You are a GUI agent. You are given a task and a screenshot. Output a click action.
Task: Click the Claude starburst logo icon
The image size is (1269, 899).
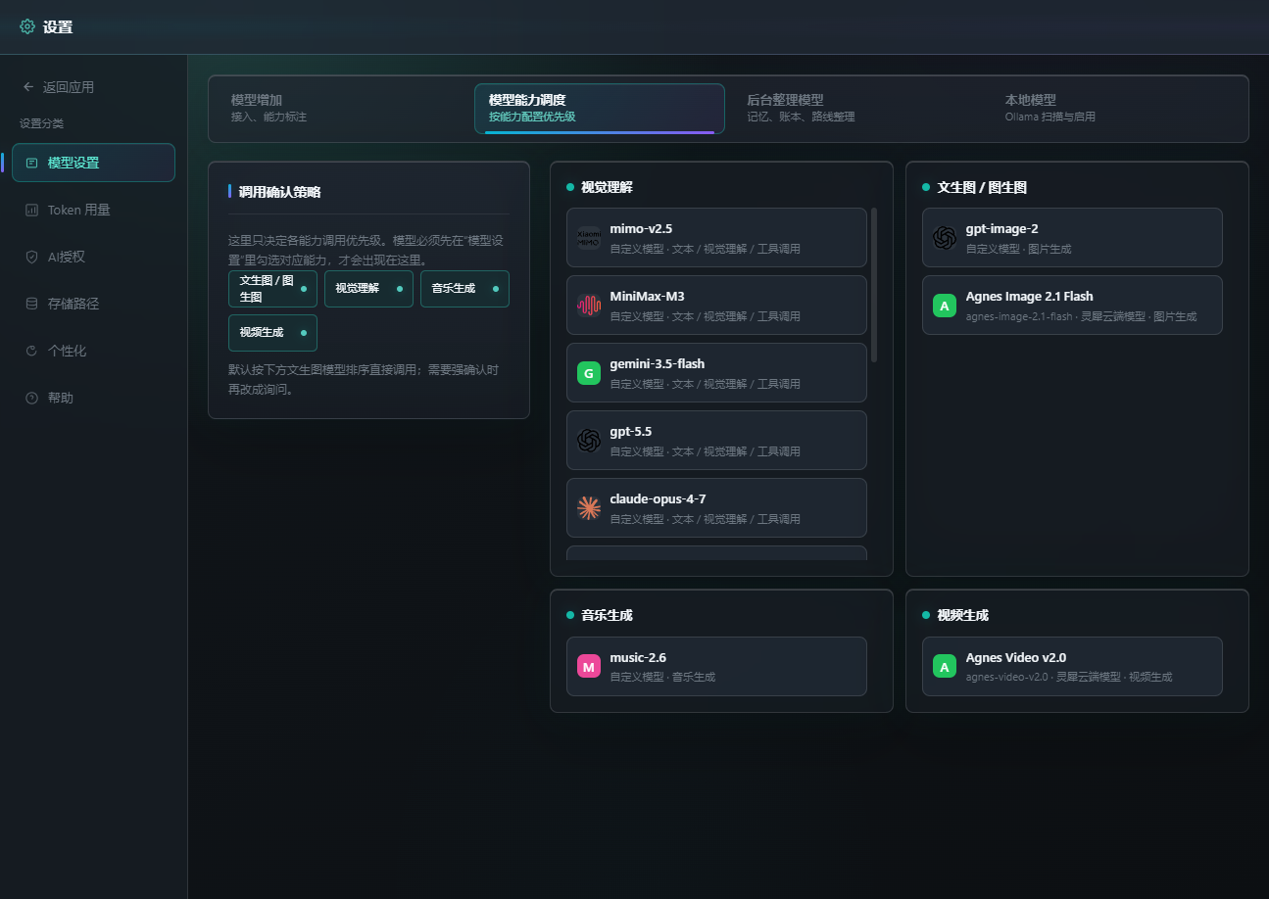coord(589,508)
